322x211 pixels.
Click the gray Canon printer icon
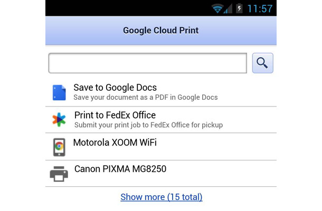[59, 174]
